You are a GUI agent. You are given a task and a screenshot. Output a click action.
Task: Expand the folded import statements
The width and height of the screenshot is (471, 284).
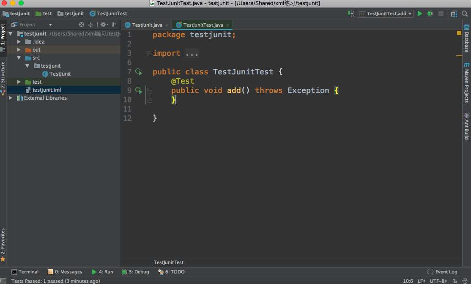tap(150, 54)
